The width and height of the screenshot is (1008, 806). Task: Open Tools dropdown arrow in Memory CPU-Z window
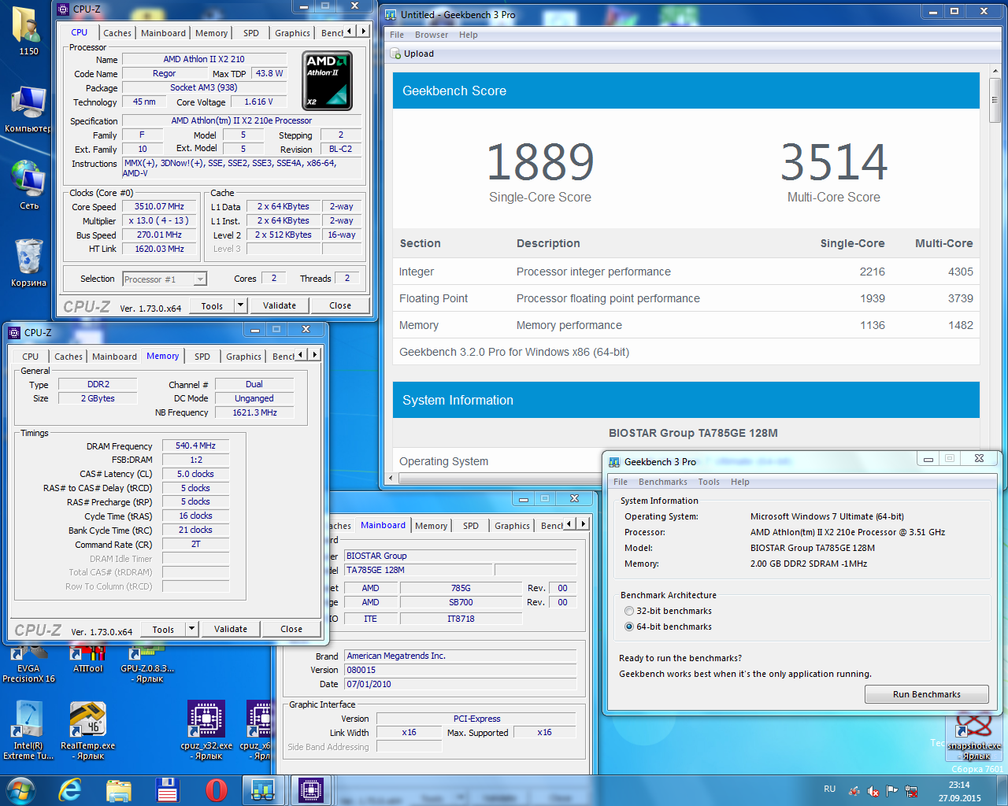[191, 629]
